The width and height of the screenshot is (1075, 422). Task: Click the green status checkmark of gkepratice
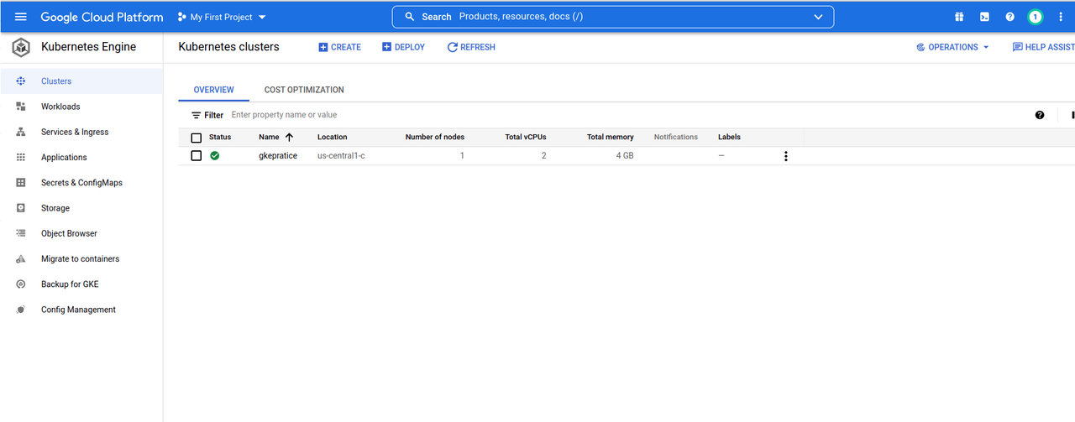[x=215, y=156]
